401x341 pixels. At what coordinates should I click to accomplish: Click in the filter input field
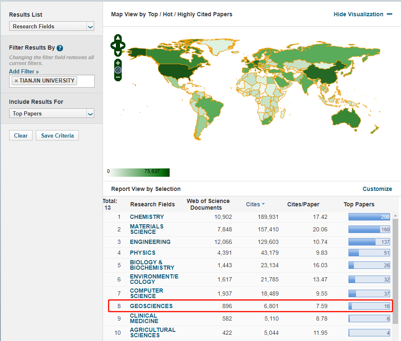85,81
